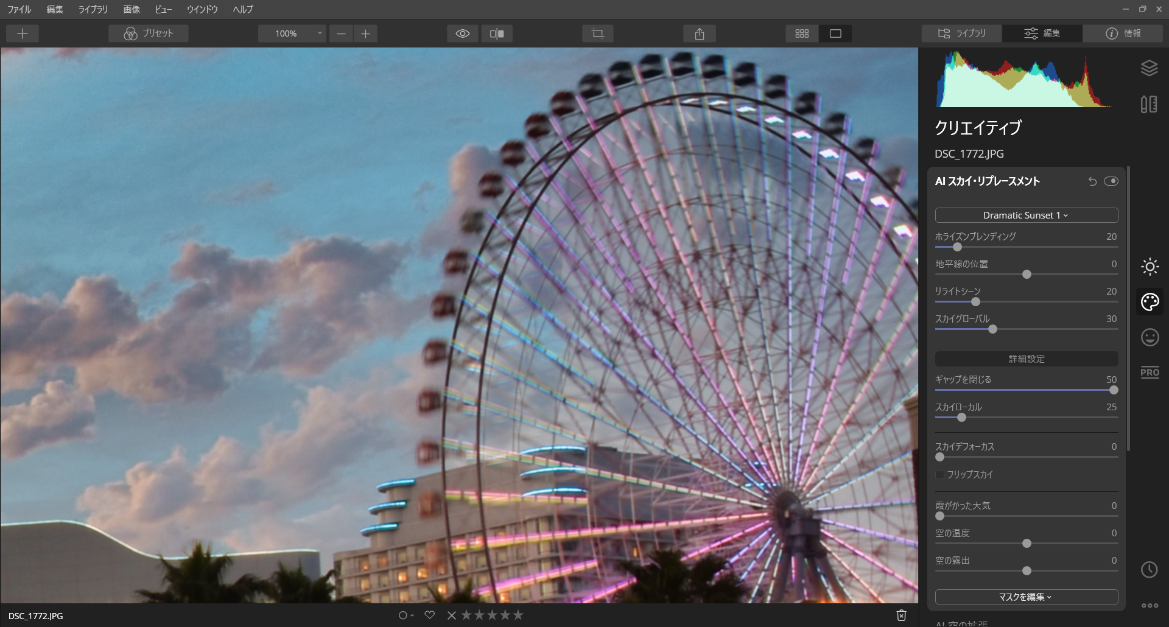The width and height of the screenshot is (1169, 627).
Task: Open the Essentials sun icon
Action: coord(1150,267)
